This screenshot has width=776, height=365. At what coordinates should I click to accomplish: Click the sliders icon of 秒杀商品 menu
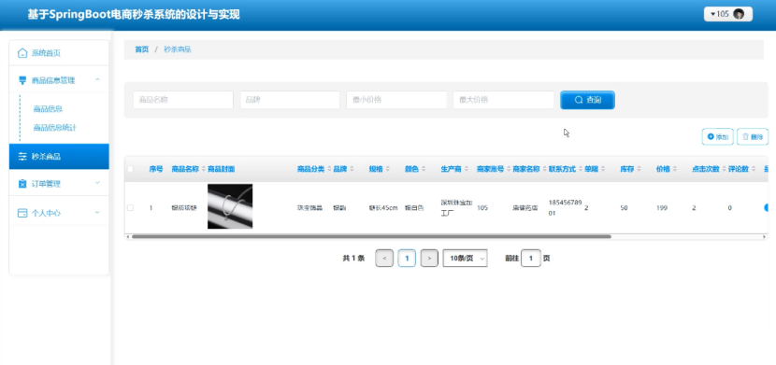[x=22, y=157]
